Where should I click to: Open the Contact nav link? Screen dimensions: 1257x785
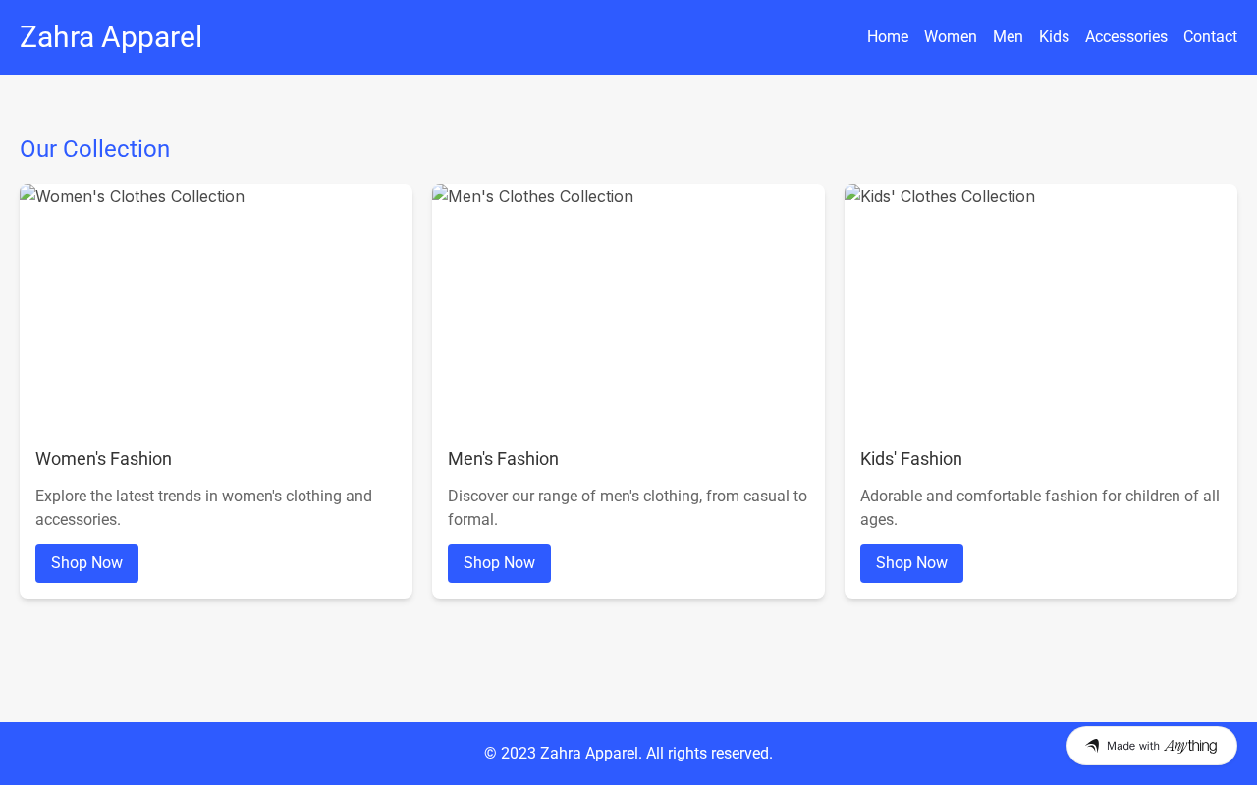pos(1210,37)
